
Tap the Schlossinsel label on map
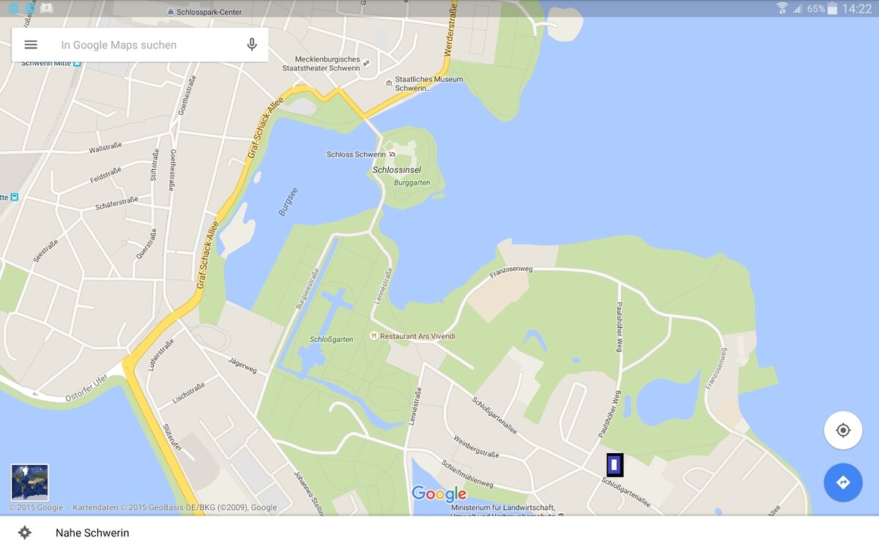(397, 170)
